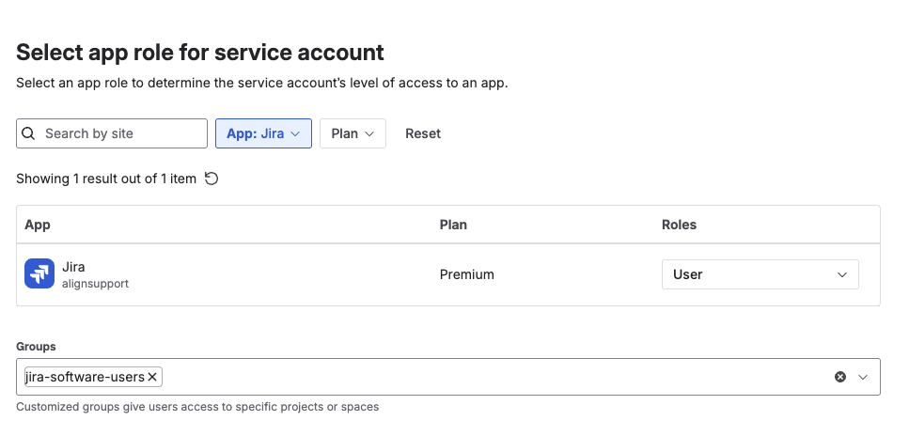Click the search magnifier icon
This screenshot has height=436, width=909.
click(28, 133)
